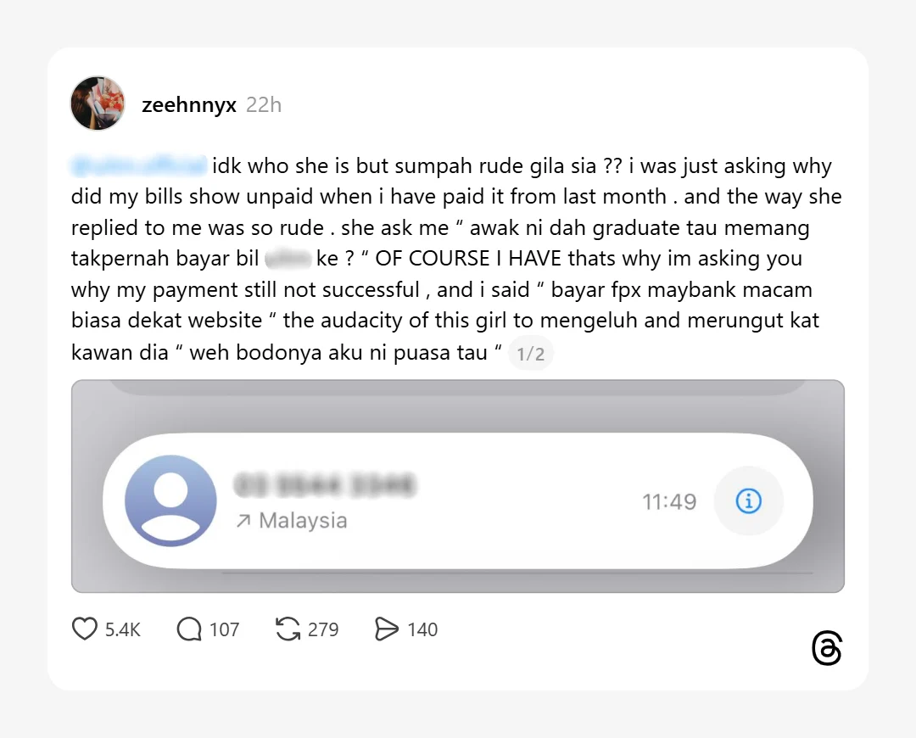Open the attached call log screenshot
This screenshot has width=916, height=738.
(458, 486)
